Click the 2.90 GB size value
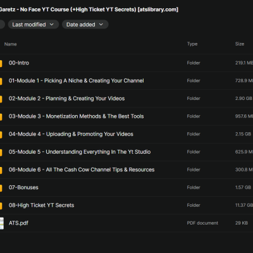 pyautogui.click(x=244, y=99)
